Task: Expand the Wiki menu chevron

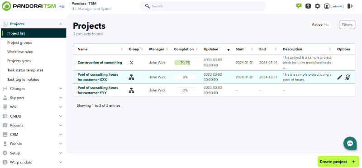Action: pyautogui.click(x=61, y=107)
